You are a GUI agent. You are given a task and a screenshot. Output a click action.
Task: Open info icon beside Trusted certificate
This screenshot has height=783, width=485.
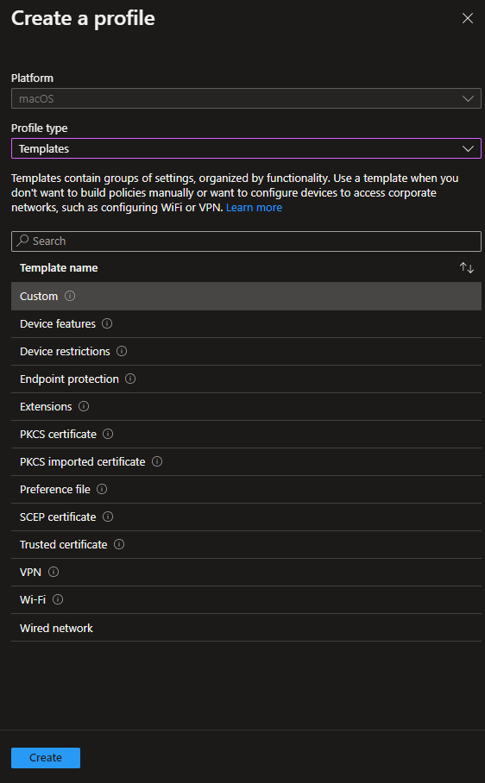click(x=119, y=544)
